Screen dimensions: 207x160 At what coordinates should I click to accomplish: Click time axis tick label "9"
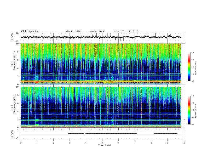[167, 143]
